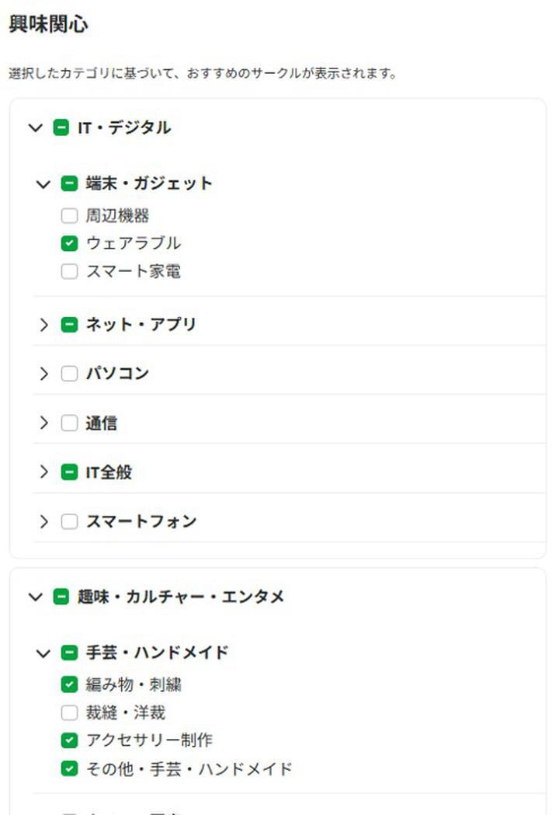Enable the スマート家電 checkbox
The height and width of the screenshot is (815, 559).
69,272
